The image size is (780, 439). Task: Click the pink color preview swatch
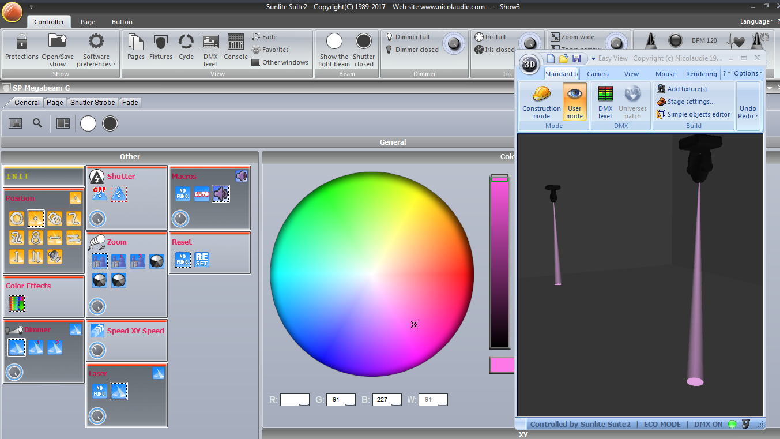coord(501,365)
